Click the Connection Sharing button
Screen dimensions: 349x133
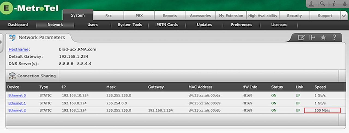coord(32,76)
